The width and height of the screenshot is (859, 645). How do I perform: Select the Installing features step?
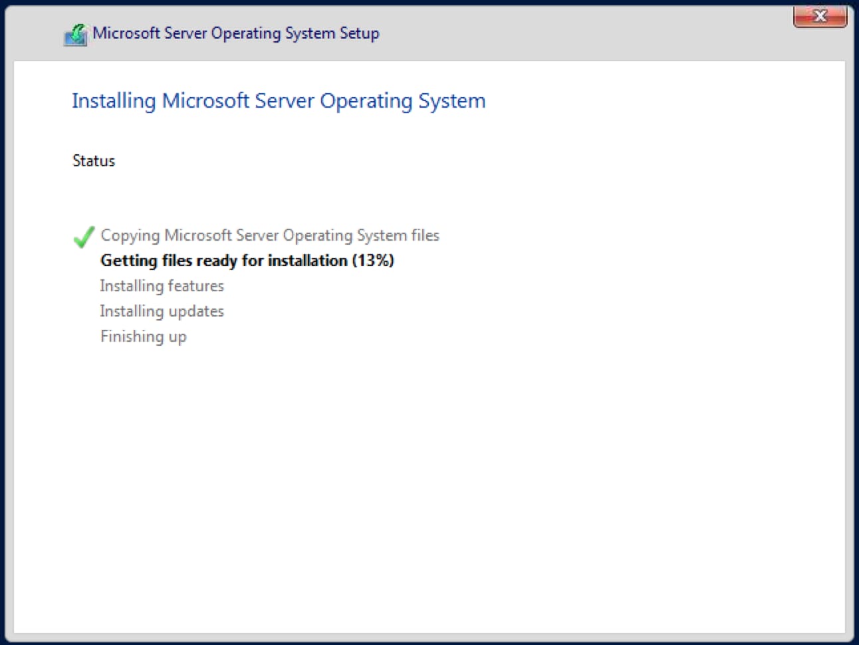162,286
